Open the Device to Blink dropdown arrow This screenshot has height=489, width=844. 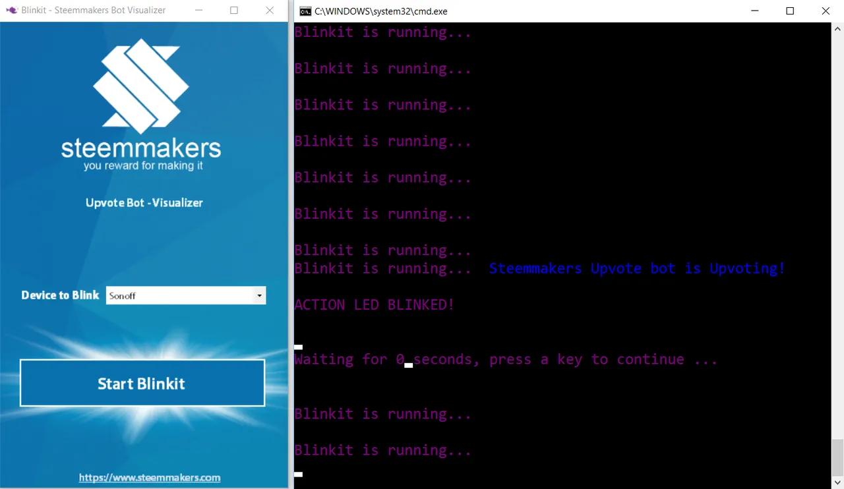coord(260,296)
